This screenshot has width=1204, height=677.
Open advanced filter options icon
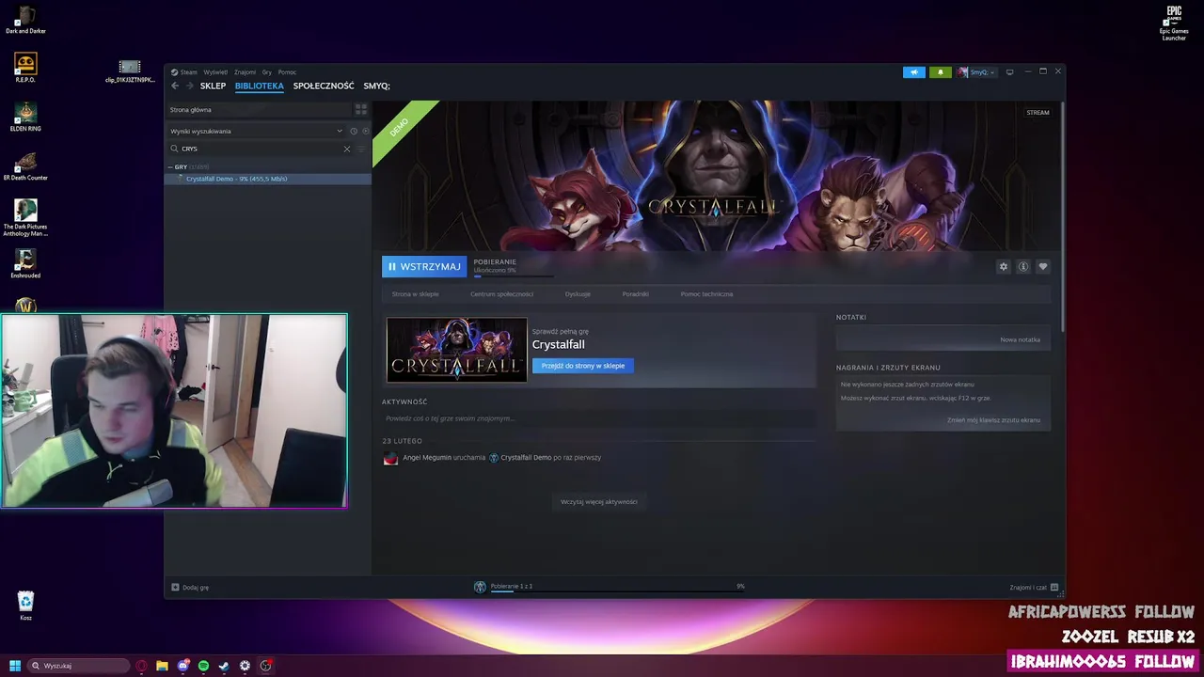[361, 149]
